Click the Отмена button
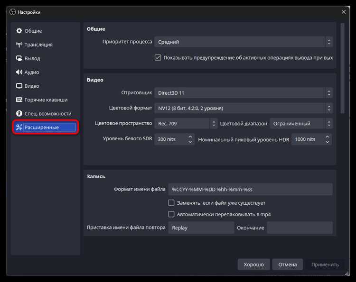The width and height of the screenshot is (356, 282). pyautogui.click(x=288, y=264)
